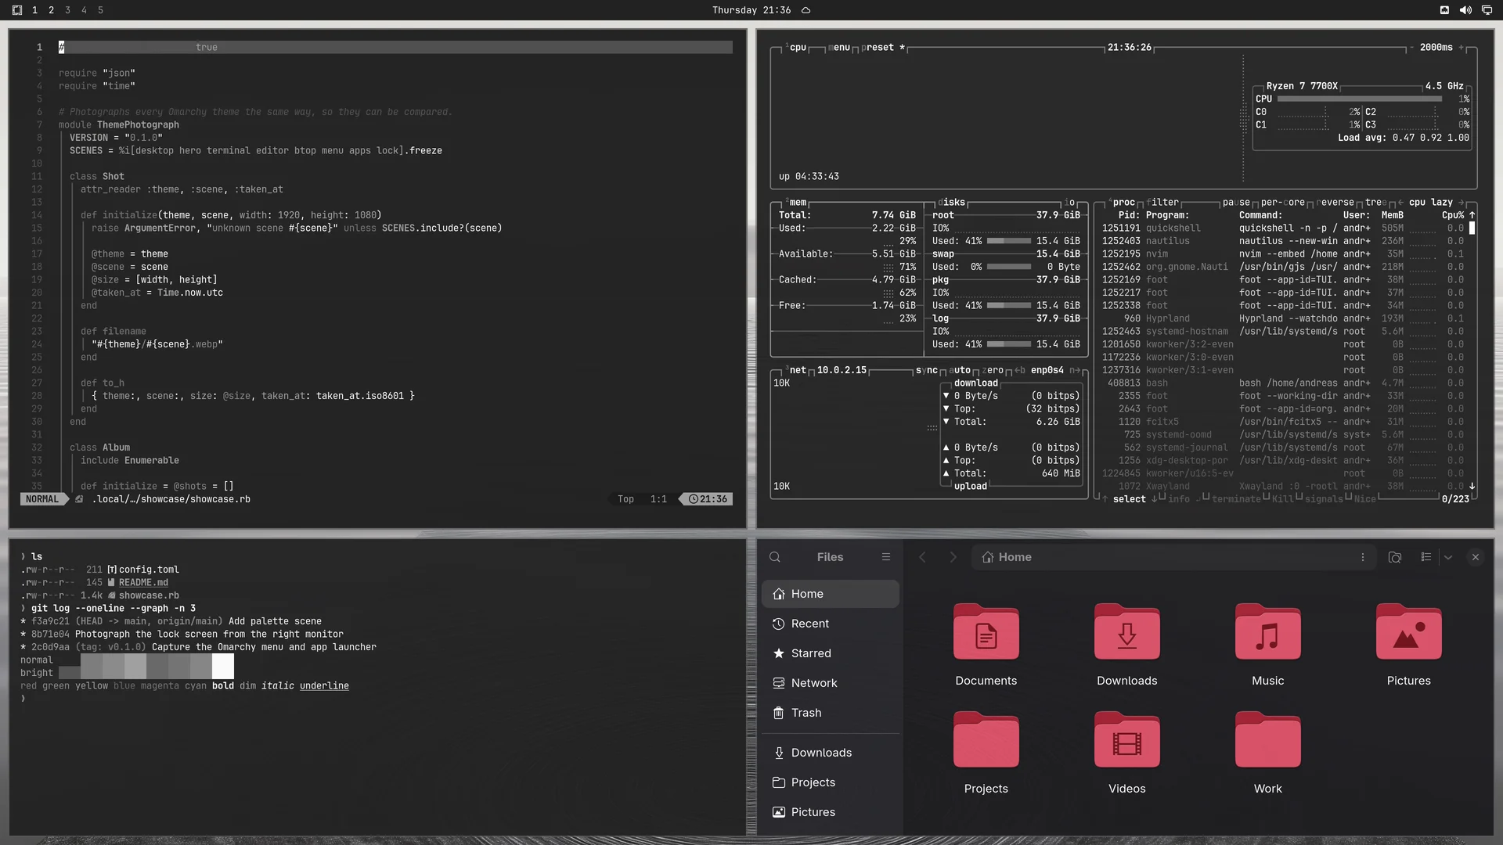Click the filter option in btop proc
The image size is (1503, 845).
click(x=1162, y=202)
